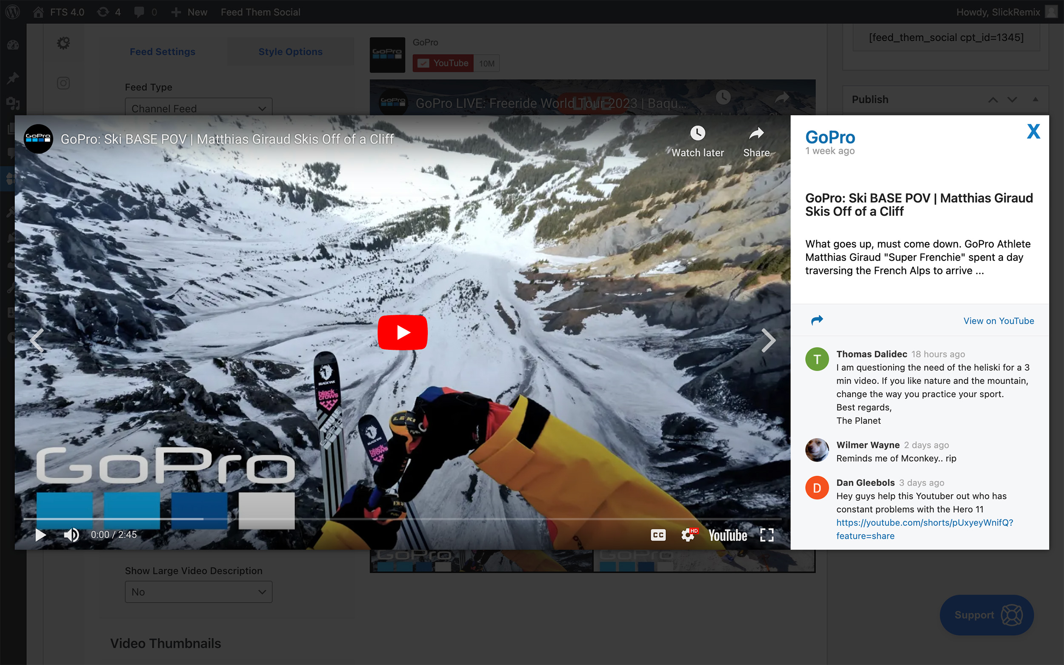Mute the video with the speaker icon
Image resolution: width=1064 pixels, height=665 pixels.
coord(71,535)
